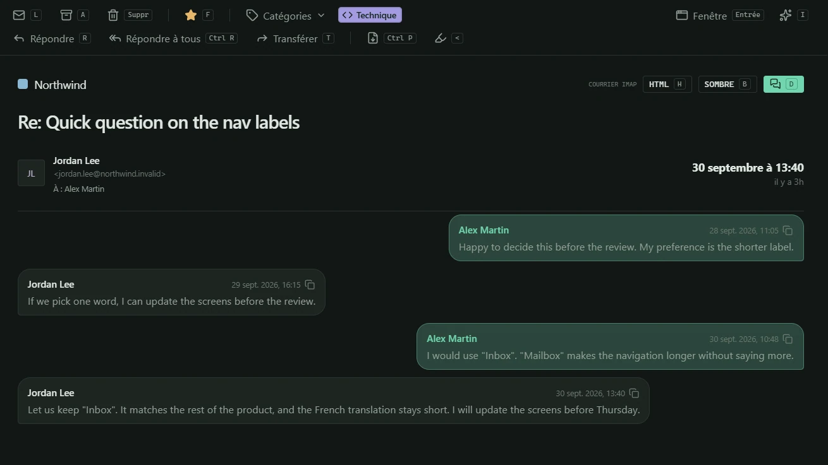The image size is (828, 465).
Task: Open the Catégories dropdown
Action: [x=286, y=16]
